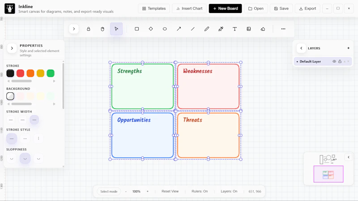This screenshot has width=358, height=201.
Task: Choose thin stroke width
Action: pyautogui.click(x=11, y=120)
